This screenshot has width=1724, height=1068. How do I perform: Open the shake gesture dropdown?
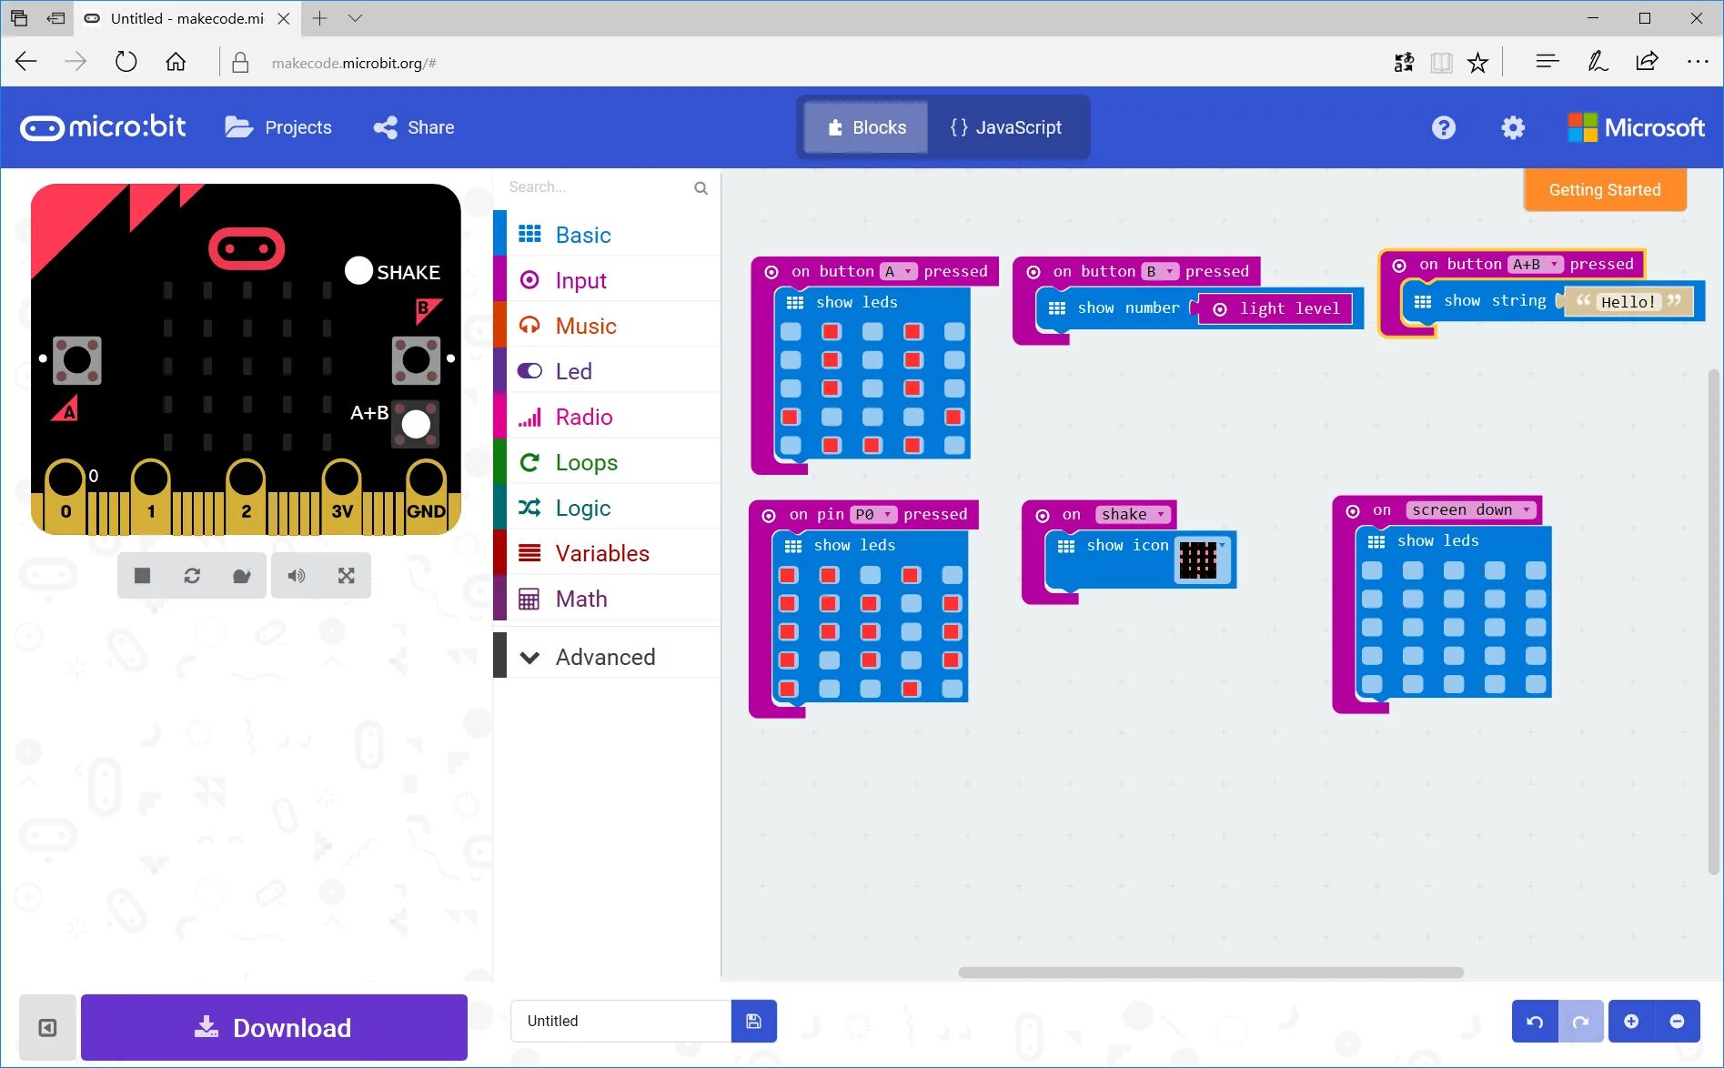[1133, 514]
